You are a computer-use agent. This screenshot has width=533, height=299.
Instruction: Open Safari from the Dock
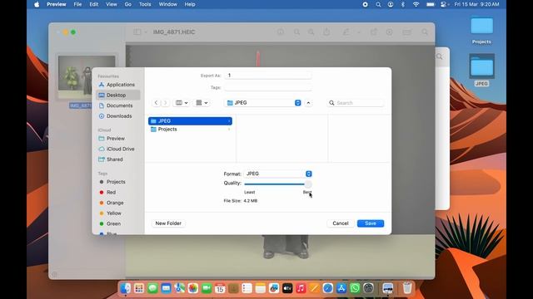coord(327,288)
